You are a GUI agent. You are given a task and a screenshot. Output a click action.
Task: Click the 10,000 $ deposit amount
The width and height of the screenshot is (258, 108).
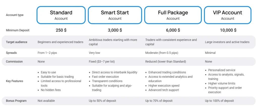(x=228, y=30)
